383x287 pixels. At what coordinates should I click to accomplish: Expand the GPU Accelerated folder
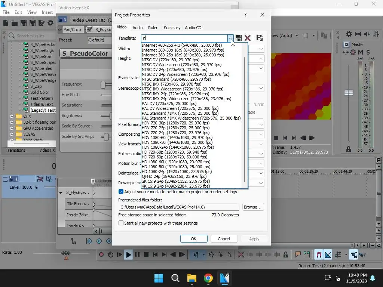pos(12,128)
